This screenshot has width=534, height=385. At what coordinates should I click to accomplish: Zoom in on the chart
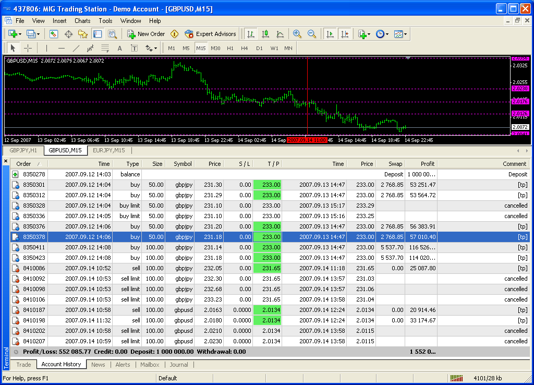[297, 34]
